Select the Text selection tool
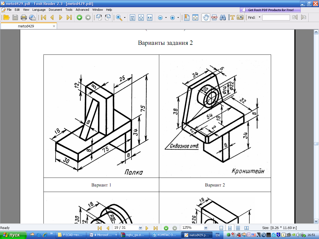 tap(231, 17)
